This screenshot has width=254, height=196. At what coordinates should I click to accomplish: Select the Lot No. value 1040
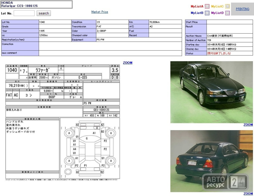click(x=42, y=22)
